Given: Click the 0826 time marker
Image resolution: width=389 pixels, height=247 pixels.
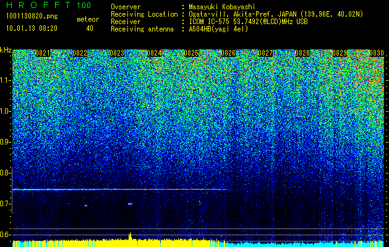Looking at the screenshot, I should (x=228, y=53).
